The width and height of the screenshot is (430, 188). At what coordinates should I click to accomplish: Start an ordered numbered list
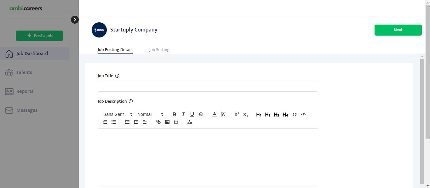click(x=105, y=122)
